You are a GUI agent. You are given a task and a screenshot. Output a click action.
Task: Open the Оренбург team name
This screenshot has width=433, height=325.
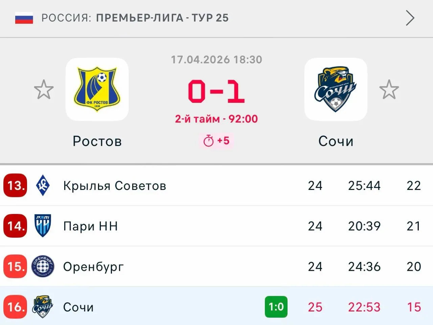click(x=93, y=267)
